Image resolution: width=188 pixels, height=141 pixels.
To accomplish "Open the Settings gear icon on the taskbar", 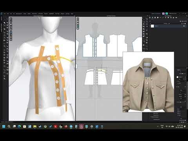I will click(x=92, y=127).
